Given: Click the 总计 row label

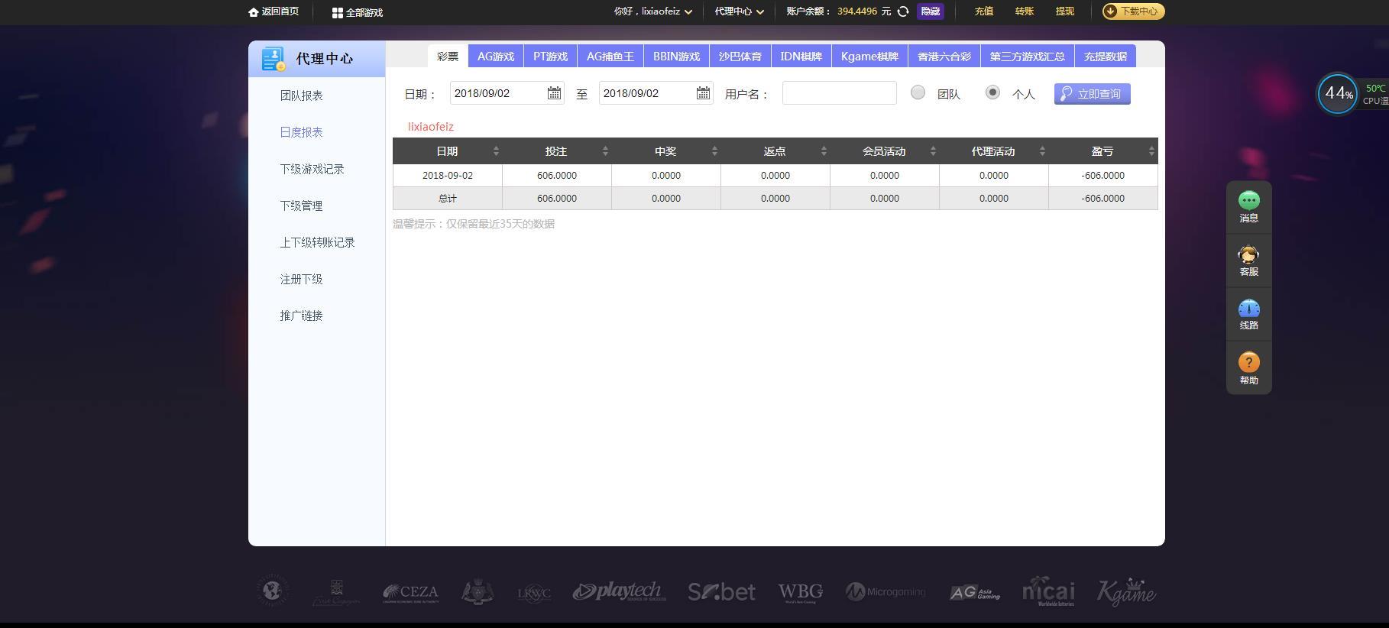Looking at the screenshot, I should click(x=448, y=198).
